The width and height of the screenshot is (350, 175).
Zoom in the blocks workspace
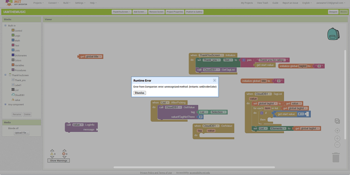pyautogui.click(x=337, y=138)
